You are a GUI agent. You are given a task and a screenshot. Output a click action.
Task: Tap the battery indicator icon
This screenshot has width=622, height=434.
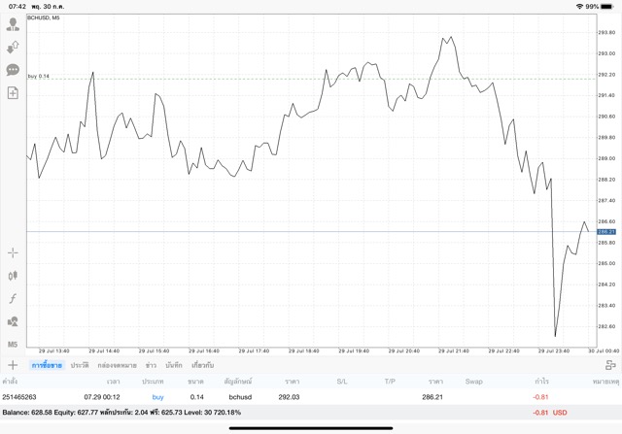[606, 7]
